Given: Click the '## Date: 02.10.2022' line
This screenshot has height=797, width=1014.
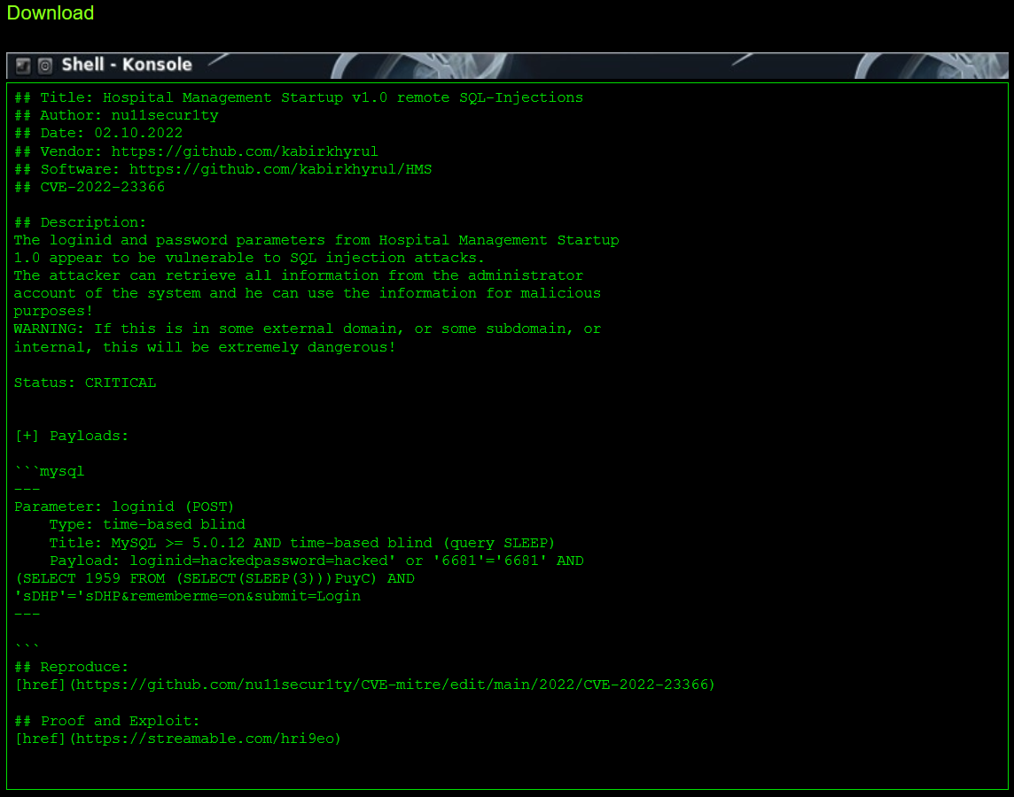Looking at the screenshot, I should click(x=98, y=133).
